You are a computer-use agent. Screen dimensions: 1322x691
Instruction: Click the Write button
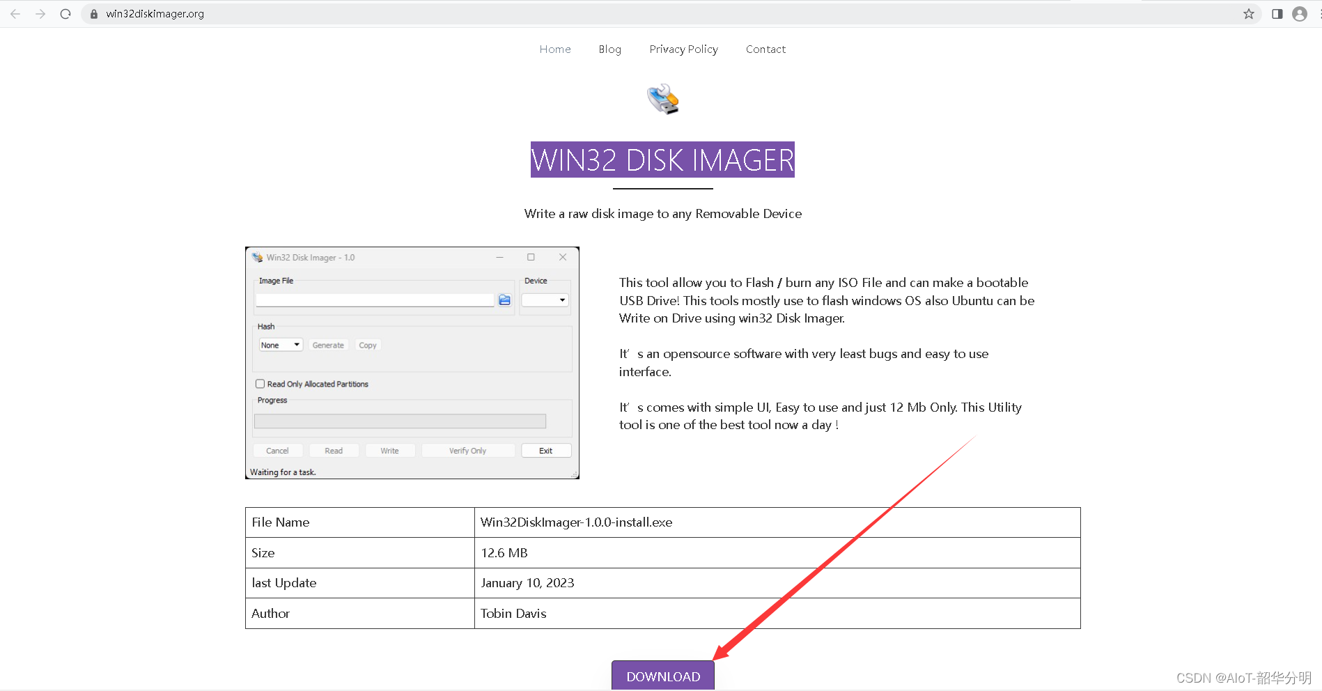(390, 451)
